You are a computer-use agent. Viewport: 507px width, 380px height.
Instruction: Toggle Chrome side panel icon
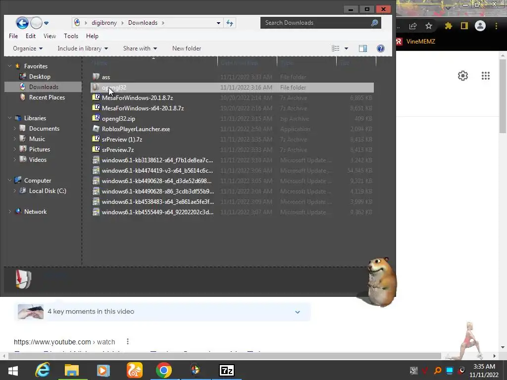464,26
